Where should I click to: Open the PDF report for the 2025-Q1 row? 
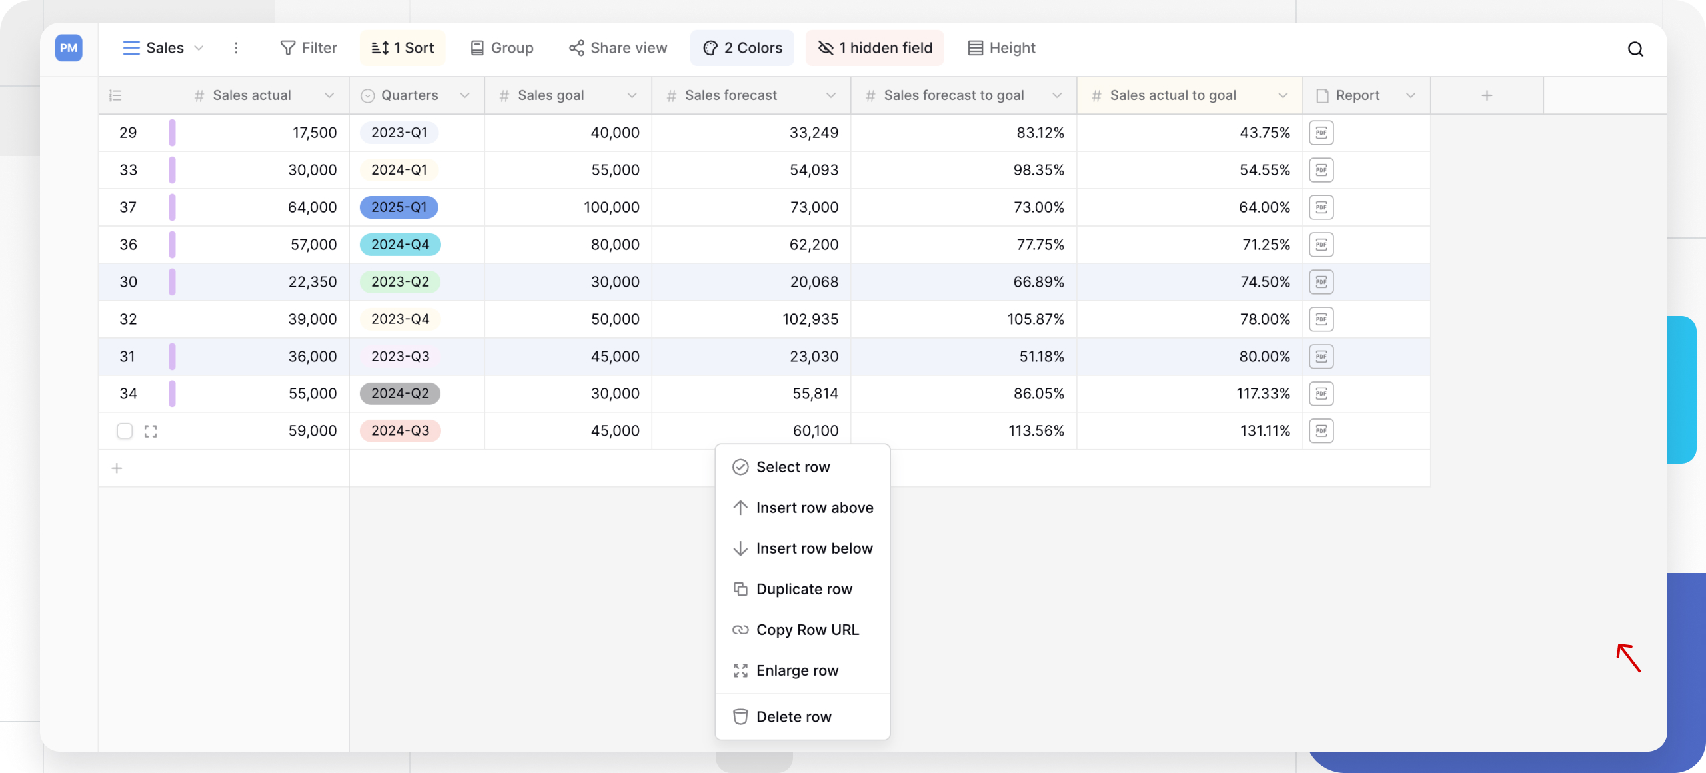click(1321, 207)
